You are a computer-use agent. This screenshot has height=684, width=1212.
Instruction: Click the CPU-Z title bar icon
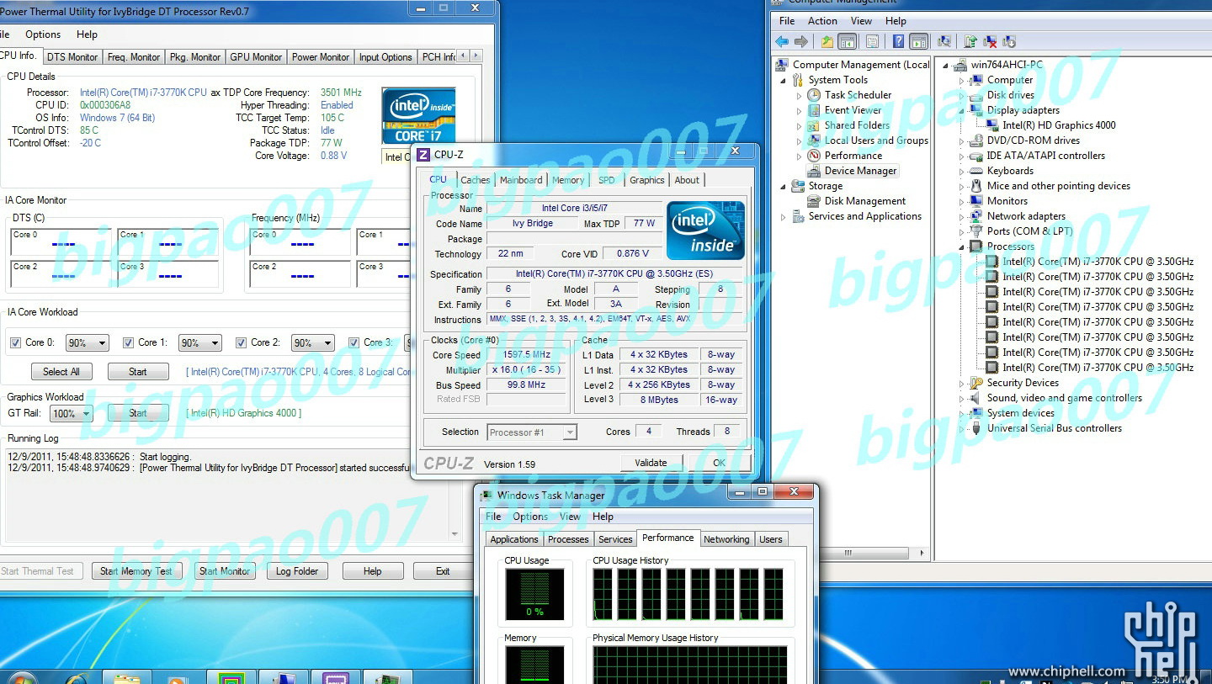tap(423, 154)
